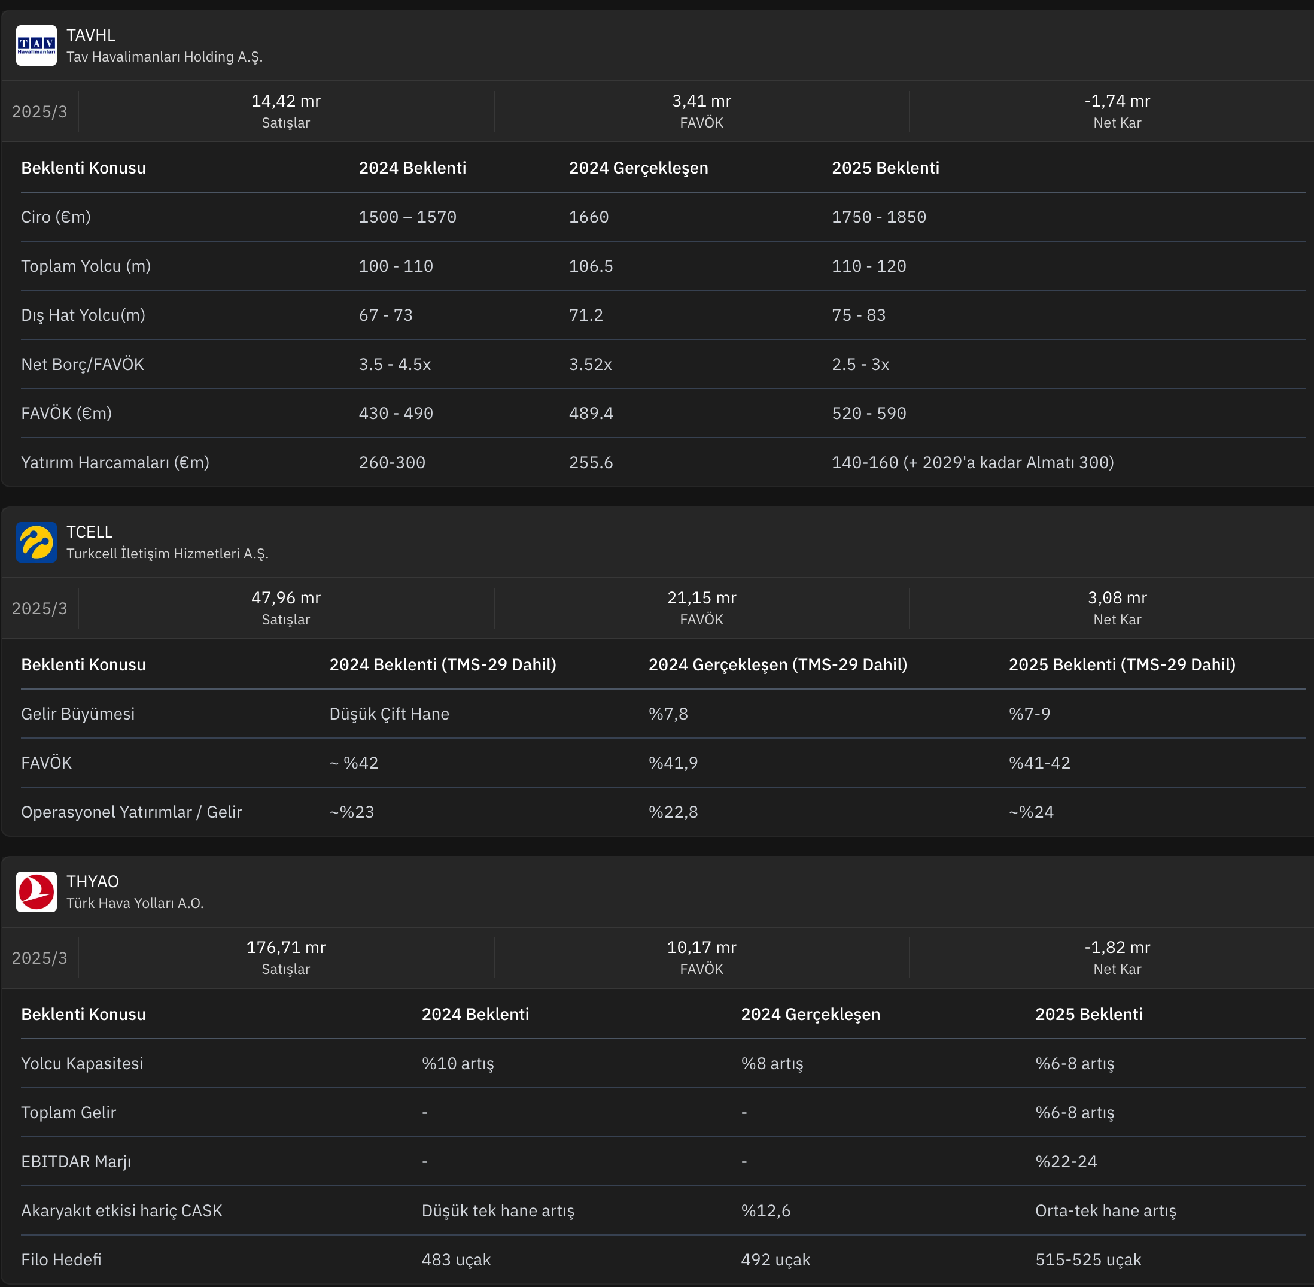This screenshot has height=1287, width=1314.
Task: Click the Gelir Büyümesi row label
Action: (78, 715)
